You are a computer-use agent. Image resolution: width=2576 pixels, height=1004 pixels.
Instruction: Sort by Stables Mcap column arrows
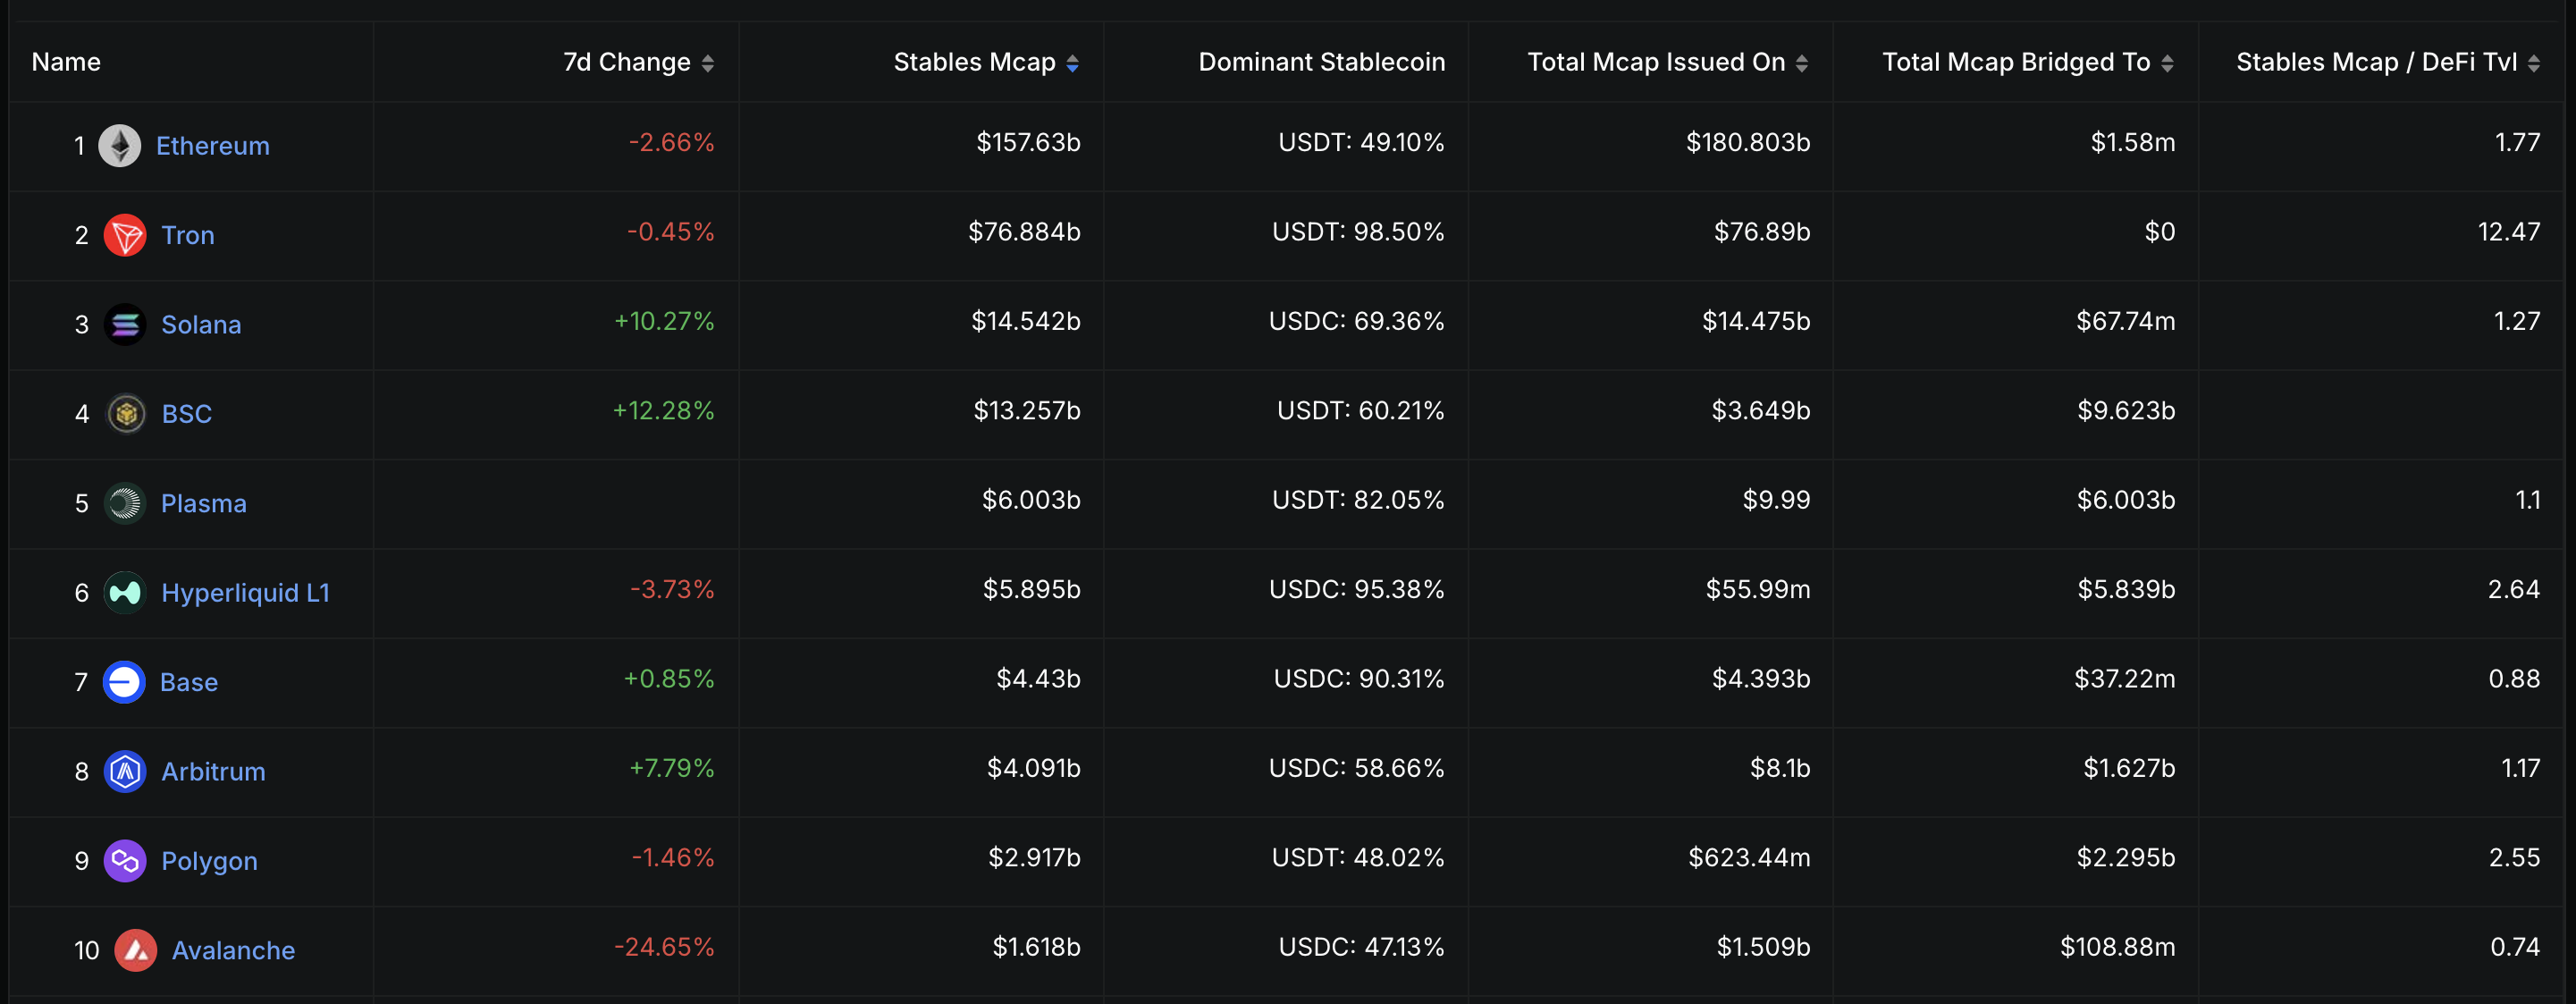click(x=1072, y=63)
